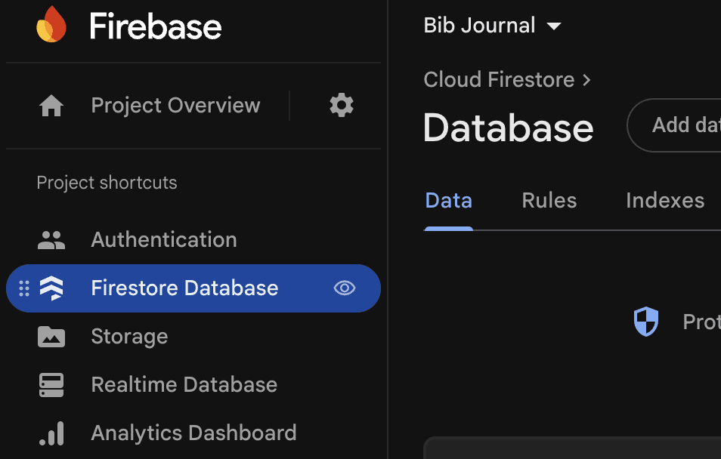The height and width of the screenshot is (459, 721).
Task: Switch to the Data tab
Action: pyautogui.click(x=448, y=201)
